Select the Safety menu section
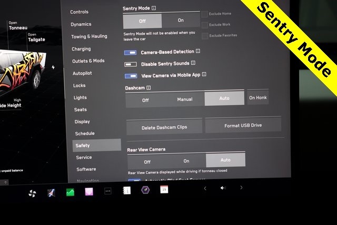337x225 pixels. (97, 145)
